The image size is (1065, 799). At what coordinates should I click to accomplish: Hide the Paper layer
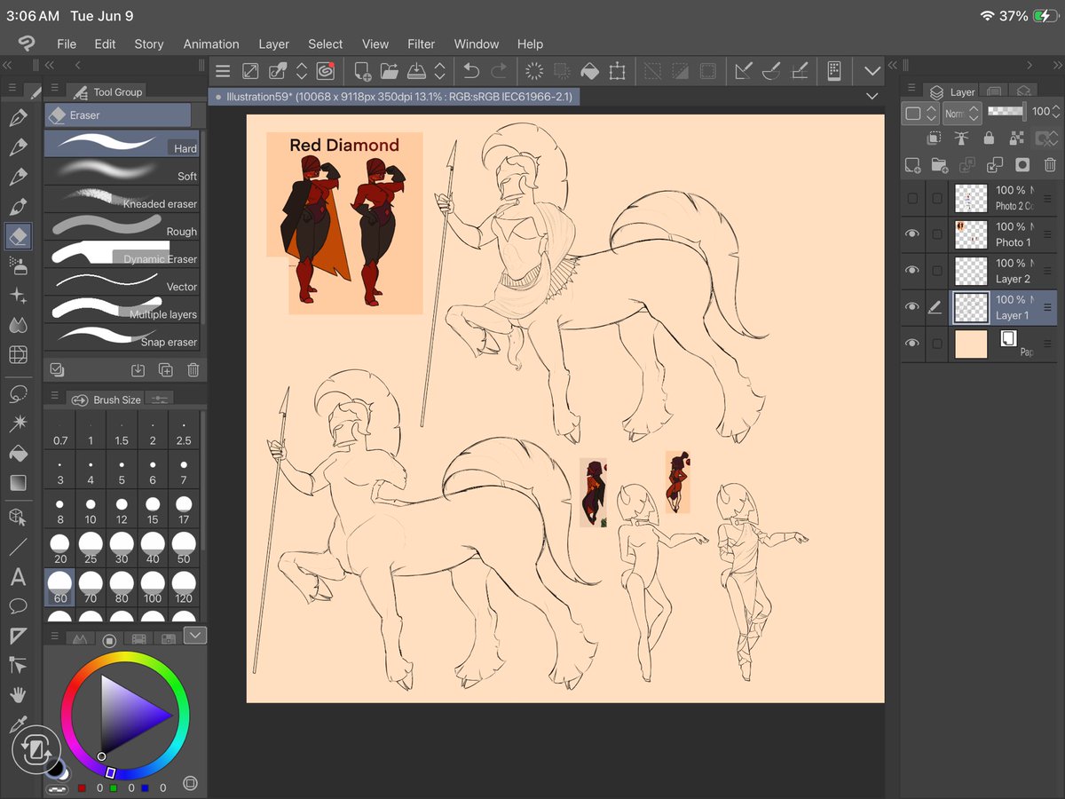(x=912, y=344)
